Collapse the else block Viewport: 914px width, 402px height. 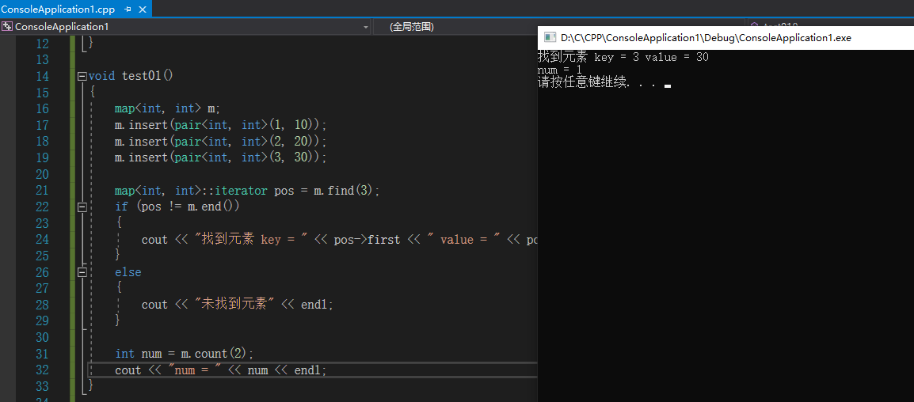[x=82, y=271]
